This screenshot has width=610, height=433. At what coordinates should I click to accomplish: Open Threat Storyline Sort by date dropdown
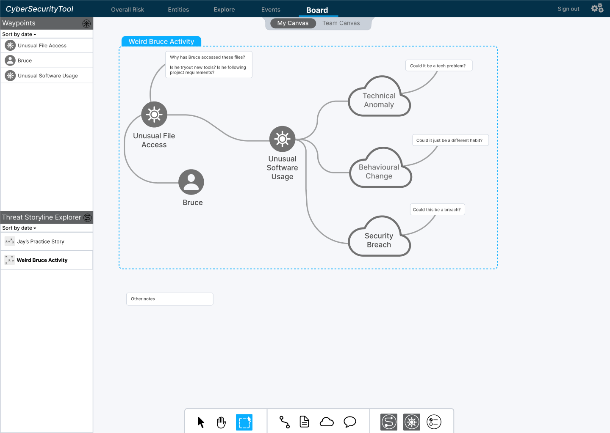[19, 228]
